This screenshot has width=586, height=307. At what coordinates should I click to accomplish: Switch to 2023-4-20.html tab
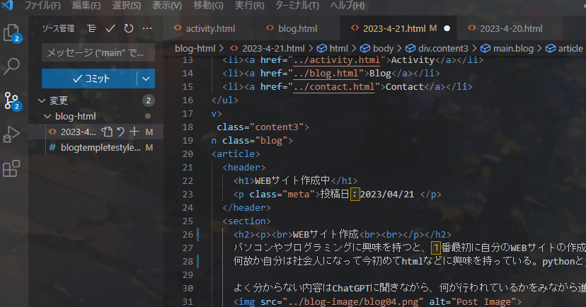point(511,28)
